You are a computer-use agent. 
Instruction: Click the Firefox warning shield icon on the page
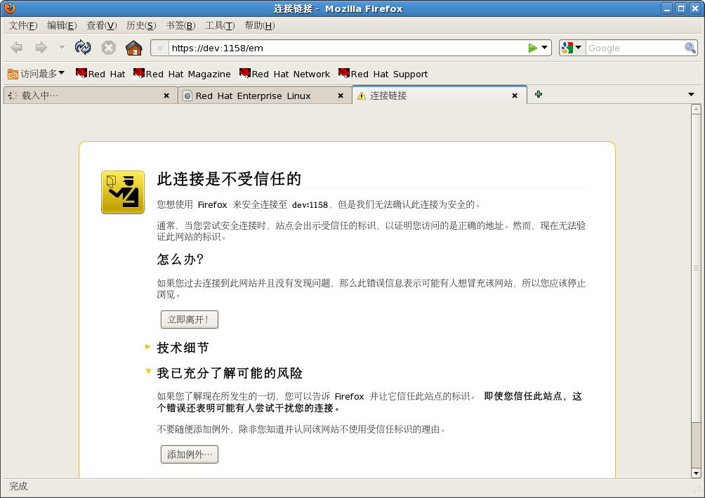(x=122, y=192)
